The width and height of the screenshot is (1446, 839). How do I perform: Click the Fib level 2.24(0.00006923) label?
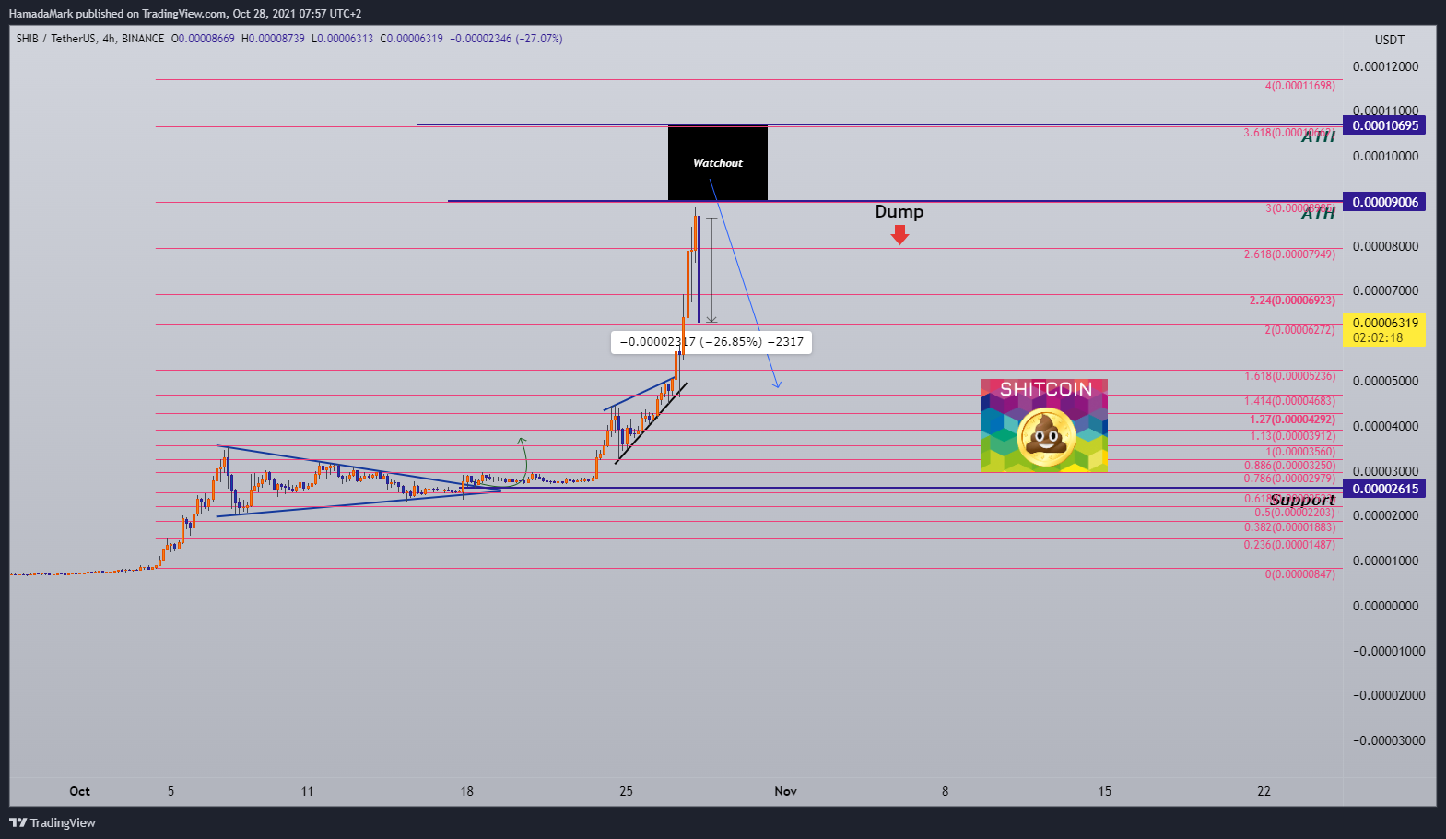(1292, 301)
